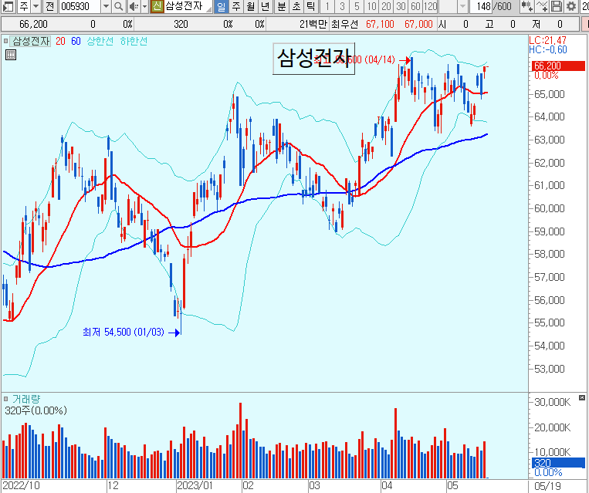Image resolution: width=589 pixels, height=493 pixels.
Task: Open the data grid table icon
Action: (11, 55)
